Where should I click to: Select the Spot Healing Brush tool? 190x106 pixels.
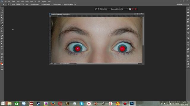tap(2, 26)
